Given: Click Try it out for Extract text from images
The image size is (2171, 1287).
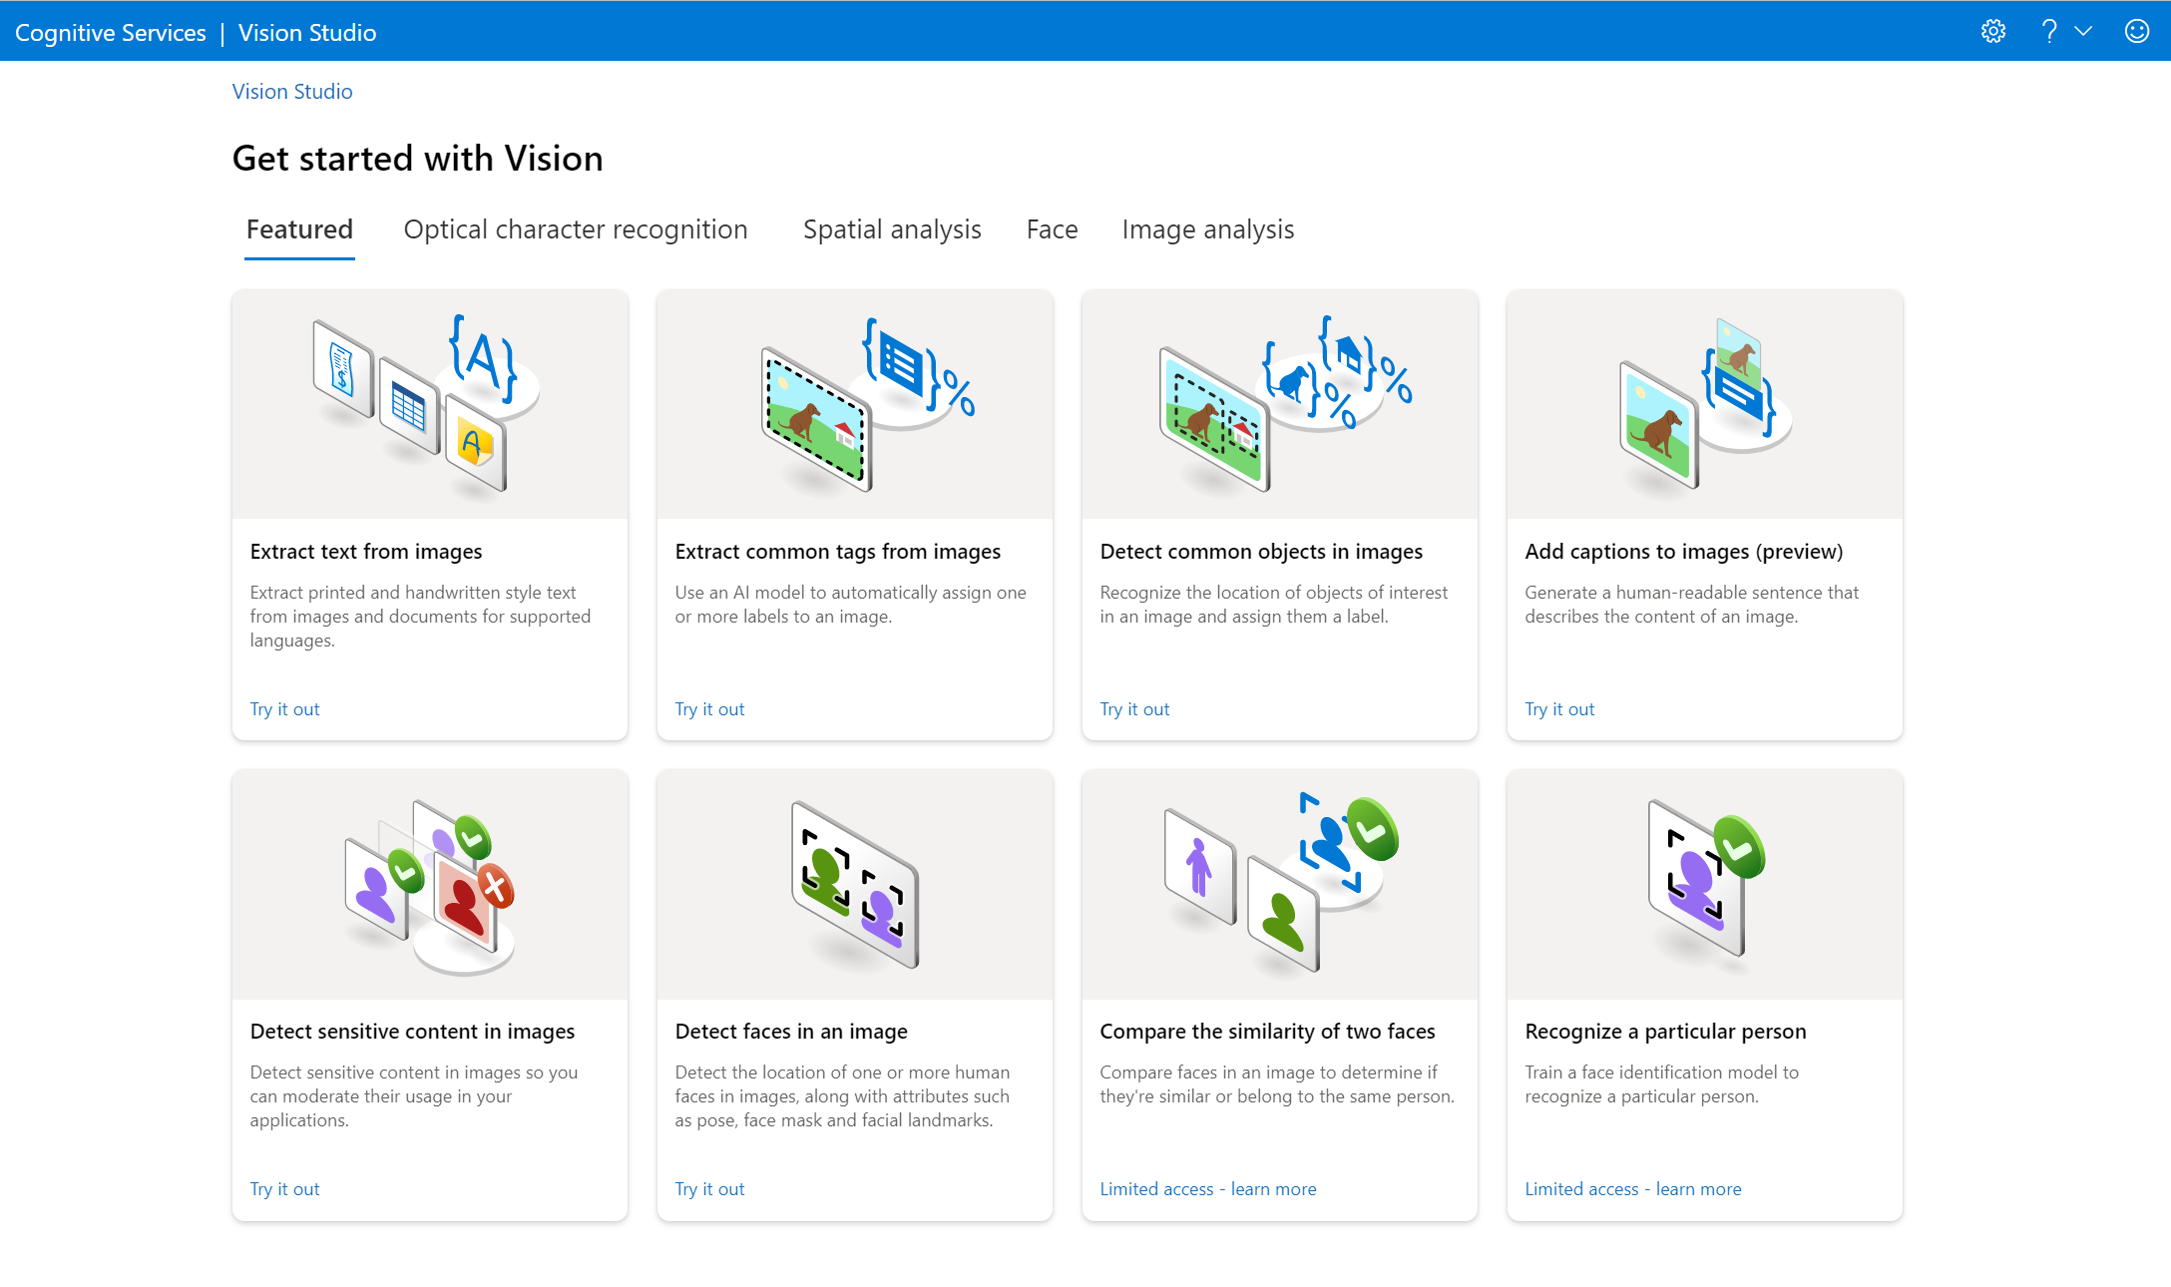Looking at the screenshot, I should (x=285, y=708).
